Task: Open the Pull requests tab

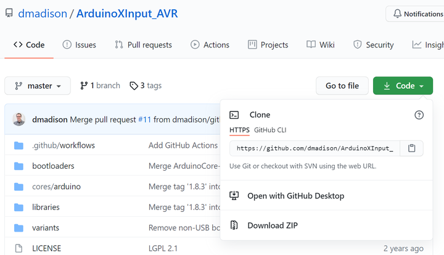Action: pyautogui.click(x=143, y=45)
